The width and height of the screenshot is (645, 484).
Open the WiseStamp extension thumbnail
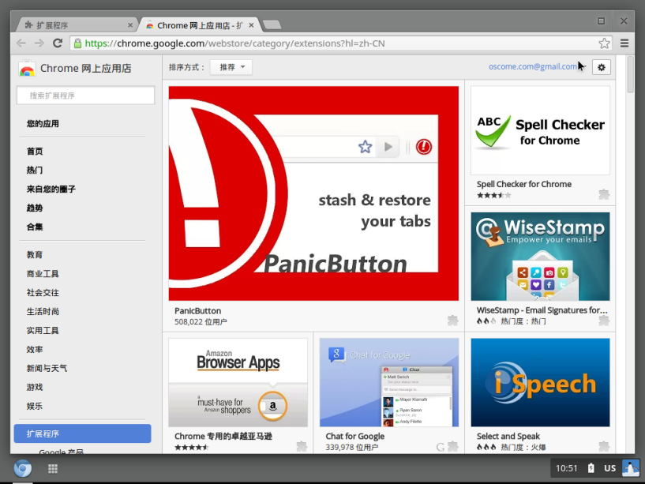pos(540,257)
